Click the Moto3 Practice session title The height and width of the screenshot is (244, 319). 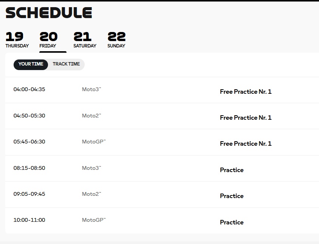click(x=232, y=170)
